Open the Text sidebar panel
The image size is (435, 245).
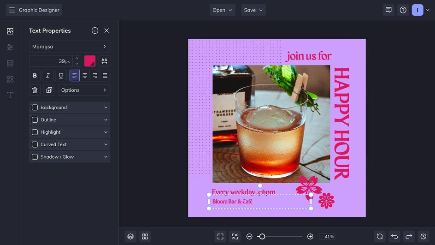(x=10, y=95)
